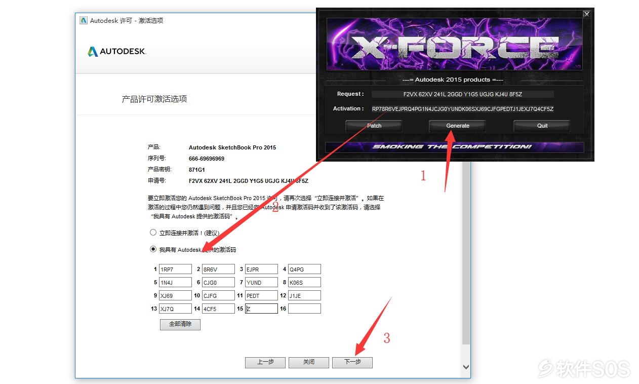The height and width of the screenshot is (384, 639).
Task: Select the connect now and activate radio option
Action: [153, 233]
